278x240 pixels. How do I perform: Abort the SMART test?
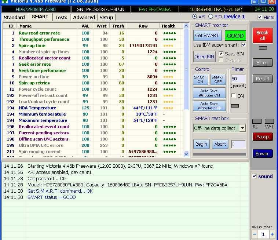(220, 144)
